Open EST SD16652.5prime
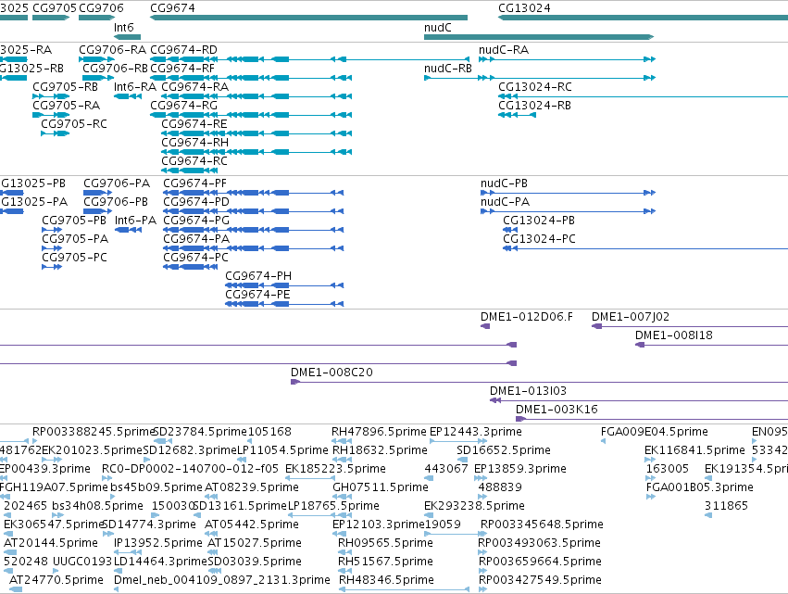Image resolution: width=788 pixels, height=594 pixels. [x=504, y=450]
